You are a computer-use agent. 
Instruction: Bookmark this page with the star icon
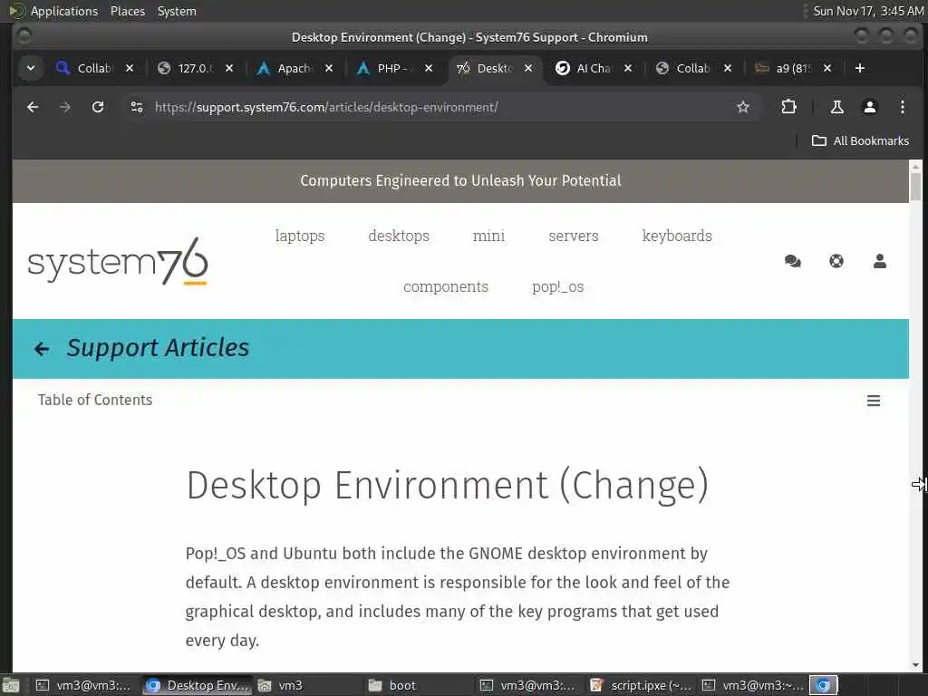click(743, 107)
